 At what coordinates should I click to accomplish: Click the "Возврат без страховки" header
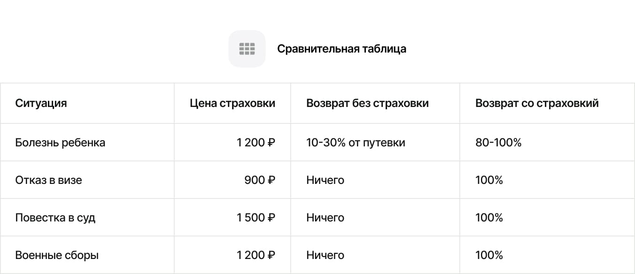point(367,103)
